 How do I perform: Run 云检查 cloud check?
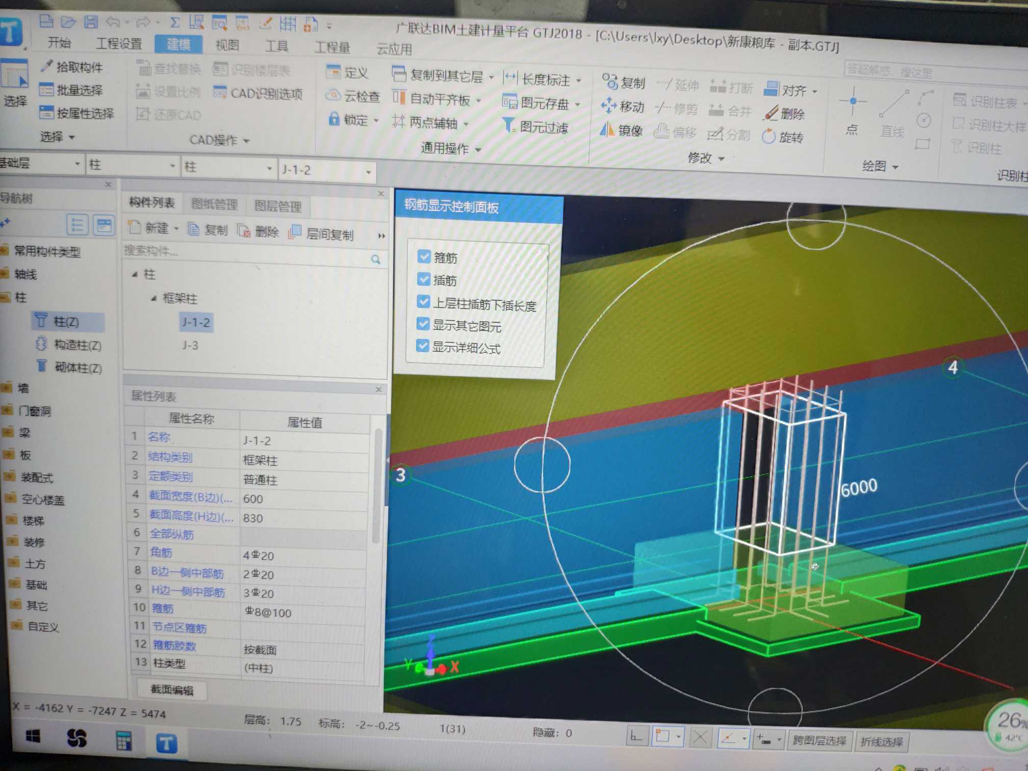[353, 96]
